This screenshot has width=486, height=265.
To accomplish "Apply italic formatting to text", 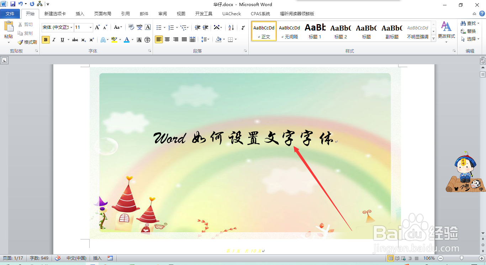I will [x=53, y=39].
